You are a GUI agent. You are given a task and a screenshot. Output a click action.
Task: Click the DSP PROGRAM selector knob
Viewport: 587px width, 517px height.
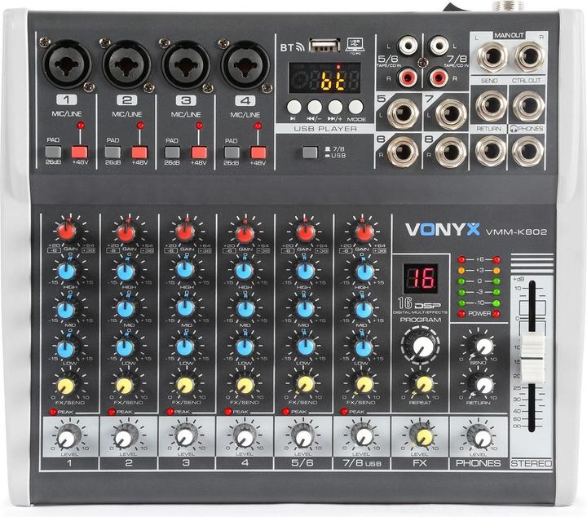pos(421,346)
